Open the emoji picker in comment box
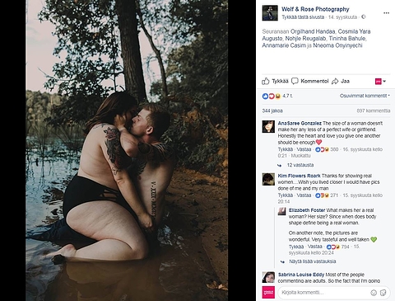395x301 pixels. pyautogui.click(x=374, y=293)
